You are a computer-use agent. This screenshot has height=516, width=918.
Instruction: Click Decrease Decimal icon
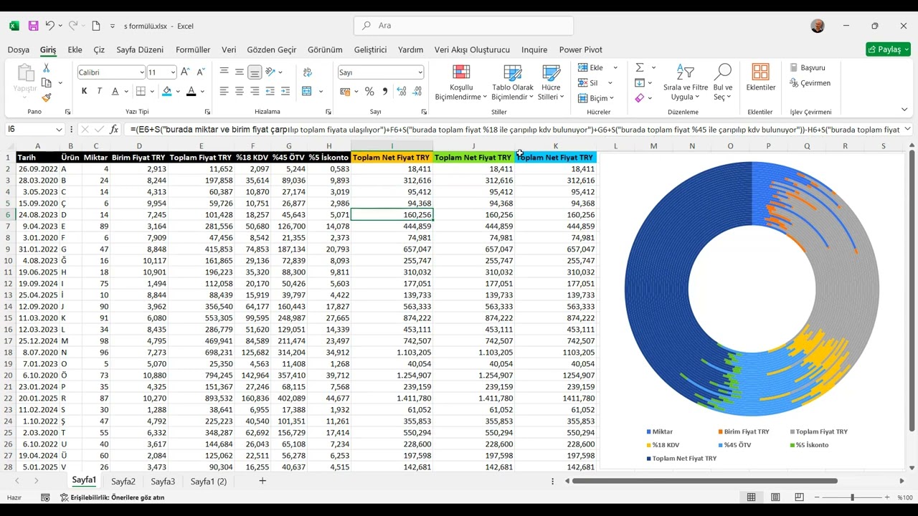417,91
